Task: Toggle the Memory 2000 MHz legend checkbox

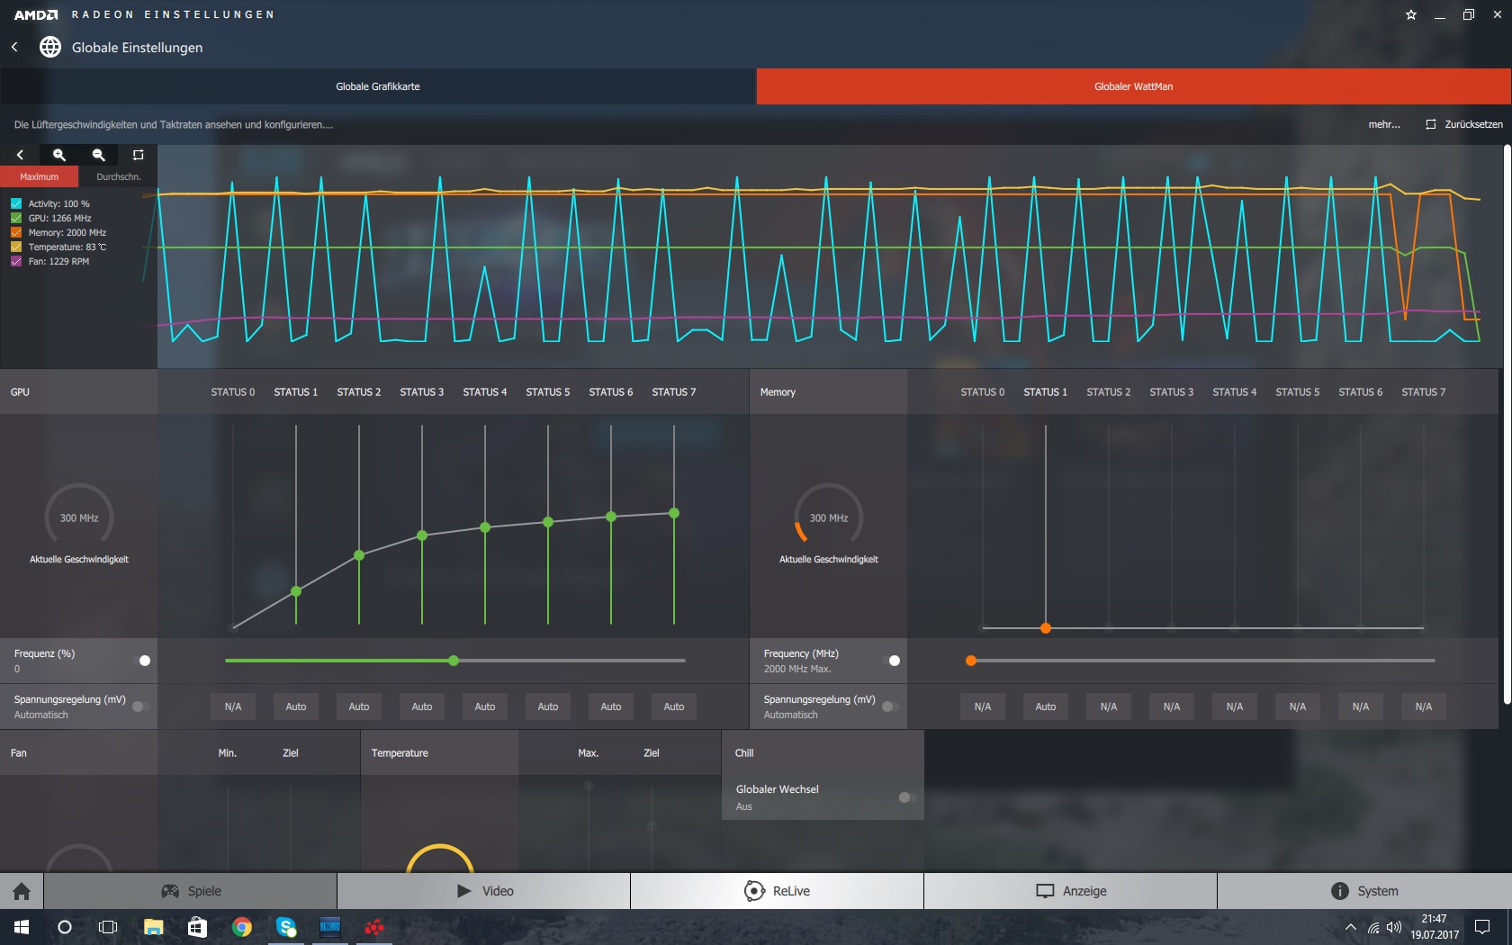Action: [x=16, y=233]
